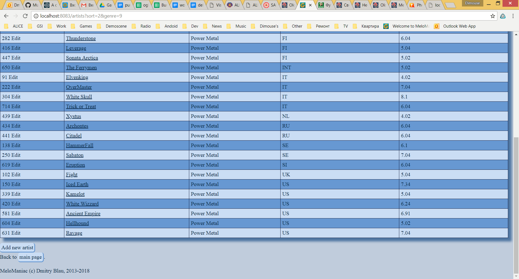Open the ALICE bookmarks folder
The height and width of the screenshot is (279, 519).
point(14,26)
